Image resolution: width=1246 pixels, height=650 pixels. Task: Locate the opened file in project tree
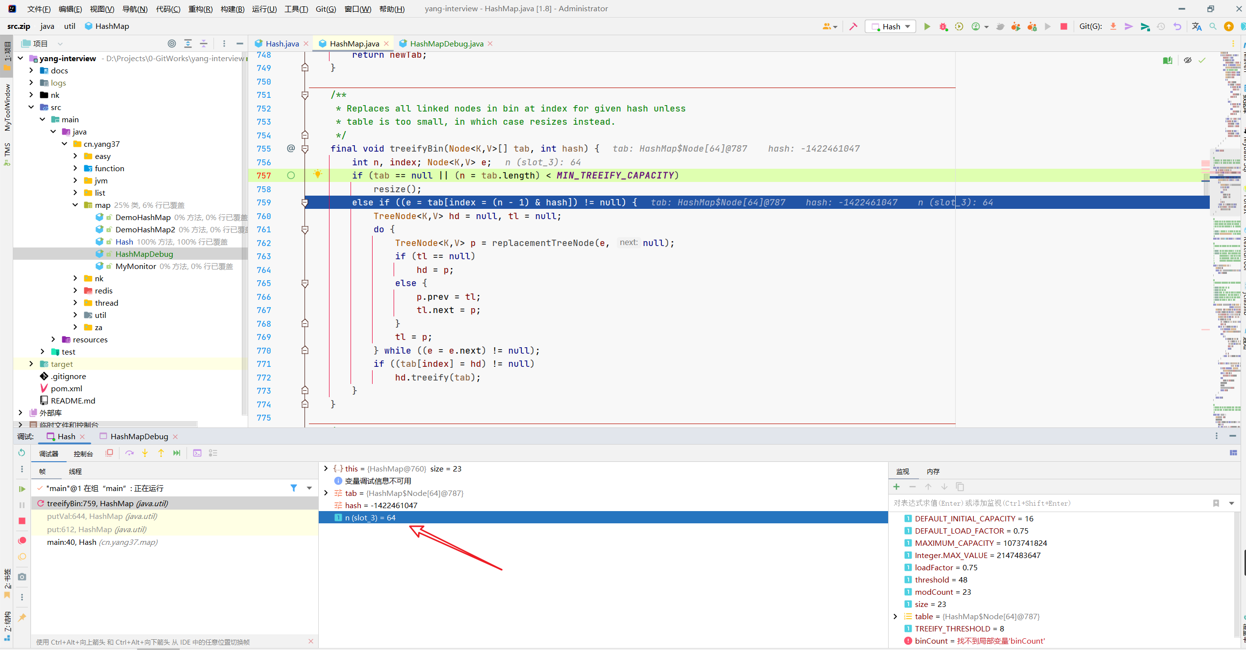pyautogui.click(x=172, y=44)
